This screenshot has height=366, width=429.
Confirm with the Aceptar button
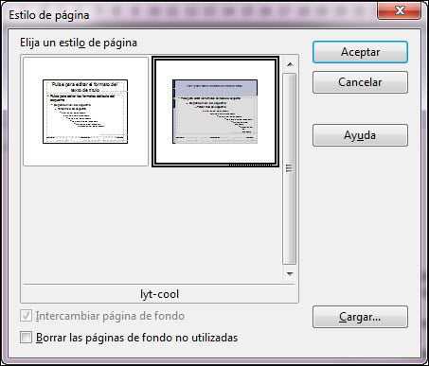(x=360, y=52)
